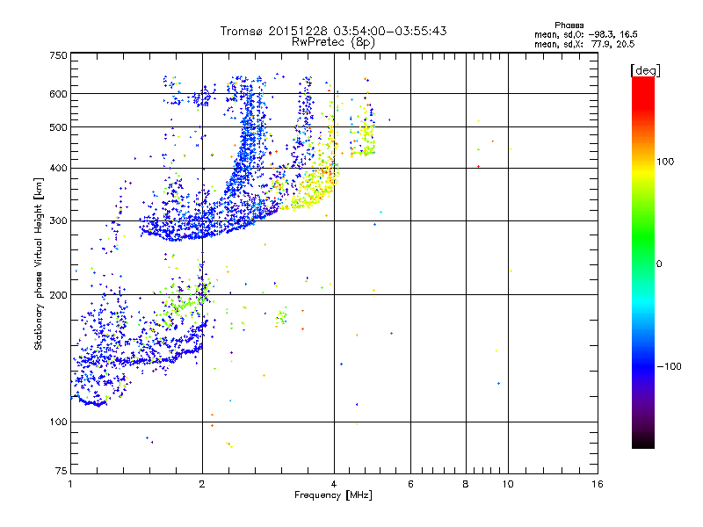Click the 500 label on the height axis
This screenshot has width=703, height=527.
point(58,127)
